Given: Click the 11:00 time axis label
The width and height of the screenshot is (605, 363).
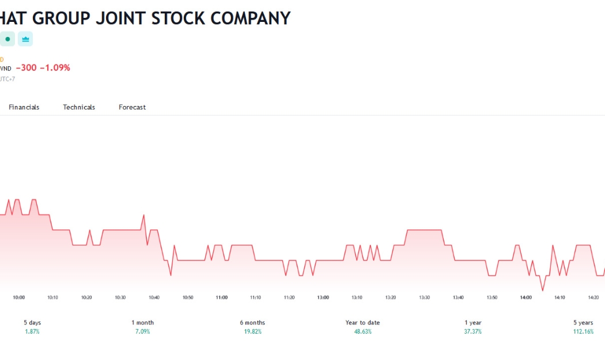Looking at the screenshot, I should click(x=221, y=297).
